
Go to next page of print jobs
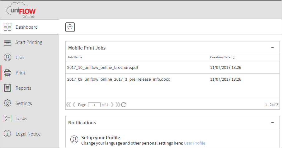coord(112,105)
